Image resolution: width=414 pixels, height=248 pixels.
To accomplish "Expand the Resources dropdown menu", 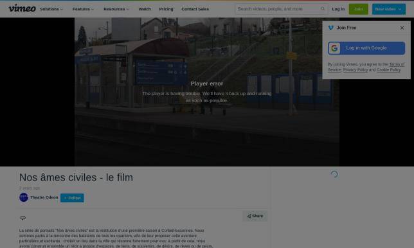I will [116, 9].
